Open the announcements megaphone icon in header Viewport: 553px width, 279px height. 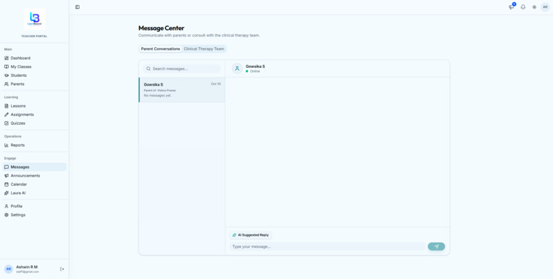[x=511, y=7]
